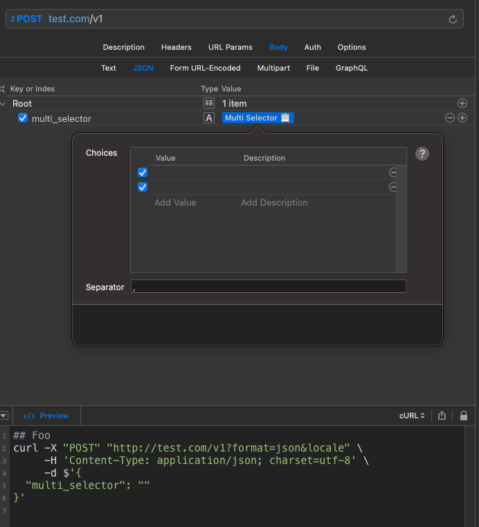
Task: Click the string type icon for multi_selector
Action: 209,118
